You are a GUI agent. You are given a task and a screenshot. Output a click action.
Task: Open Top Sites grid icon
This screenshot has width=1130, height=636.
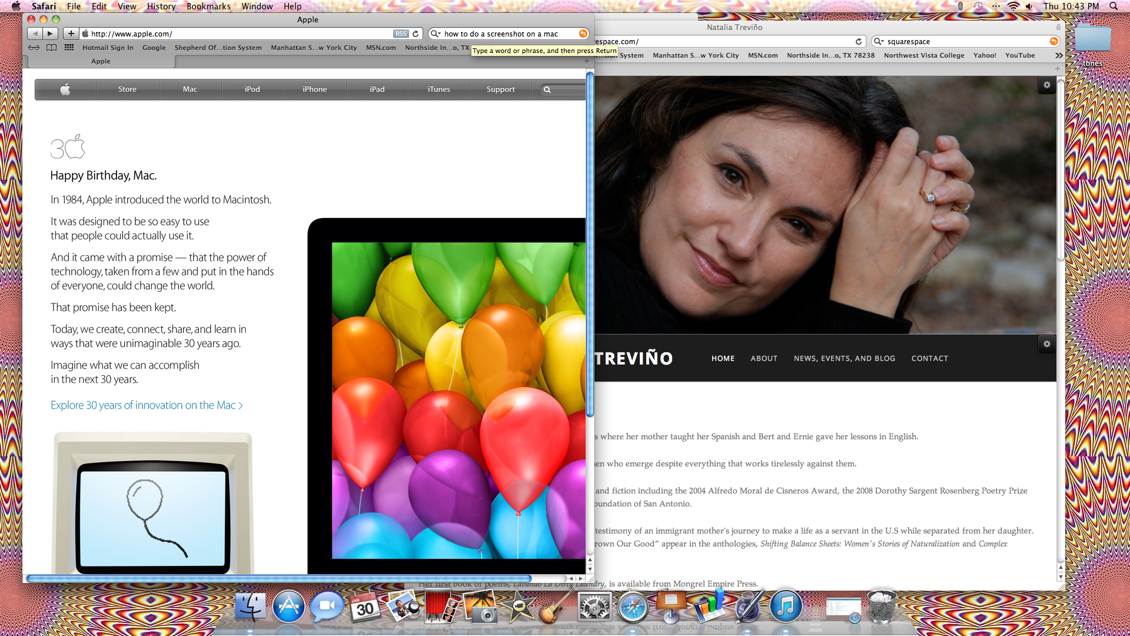(69, 48)
